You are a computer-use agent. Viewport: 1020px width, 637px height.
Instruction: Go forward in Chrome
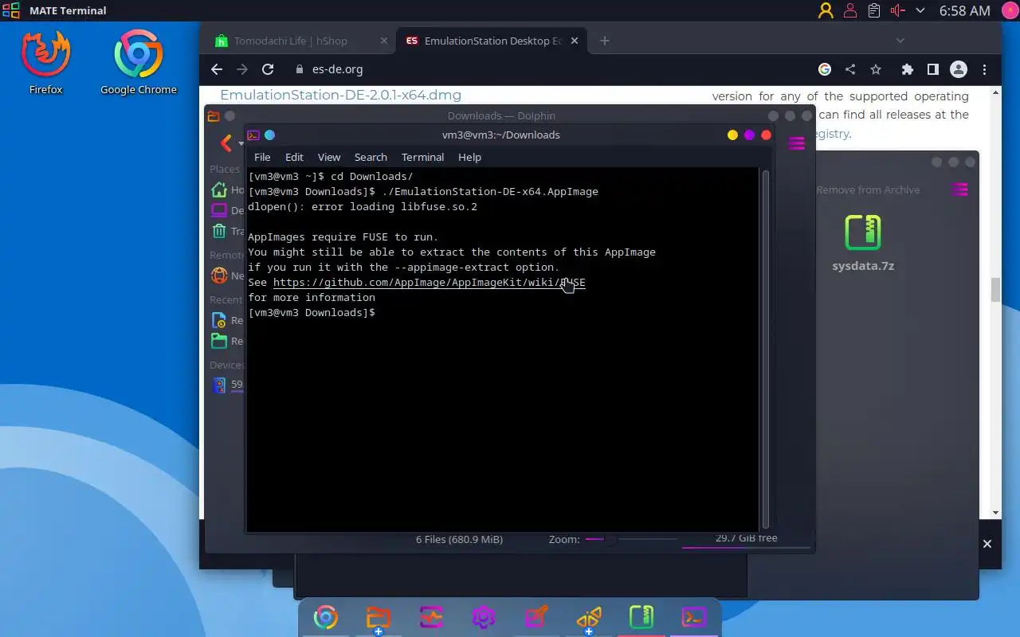(x=242, y=69)
